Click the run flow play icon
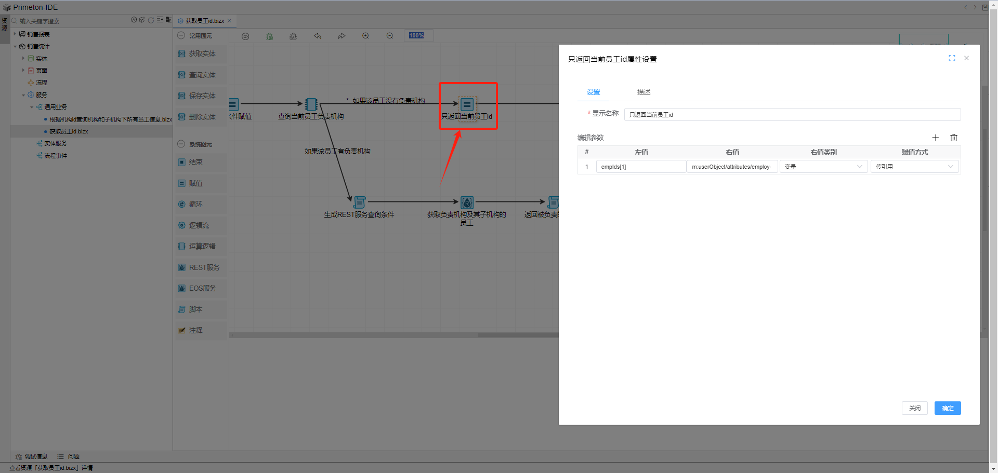This screenshot has width=998, height=473. [245, 36]
